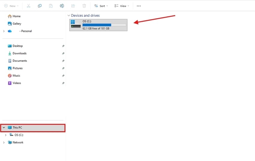This screenshot has height=161, width=255.
Task: Expand the OneDrive Personal node
Action: click(4, 31)
